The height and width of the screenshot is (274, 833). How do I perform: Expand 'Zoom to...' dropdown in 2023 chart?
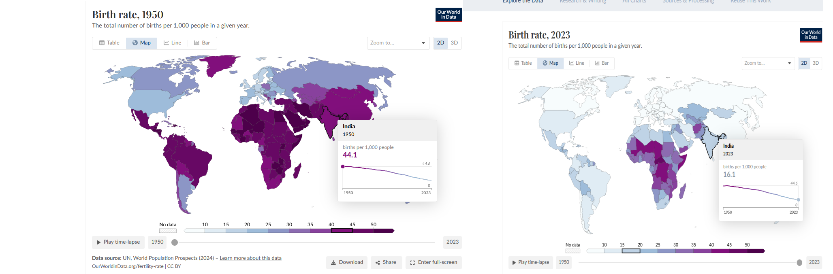(768, 63)
